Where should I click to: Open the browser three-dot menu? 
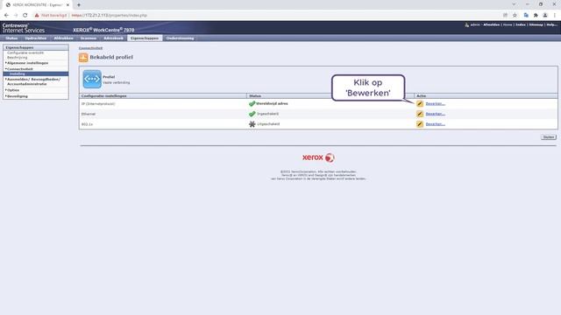tap(555, 16)
